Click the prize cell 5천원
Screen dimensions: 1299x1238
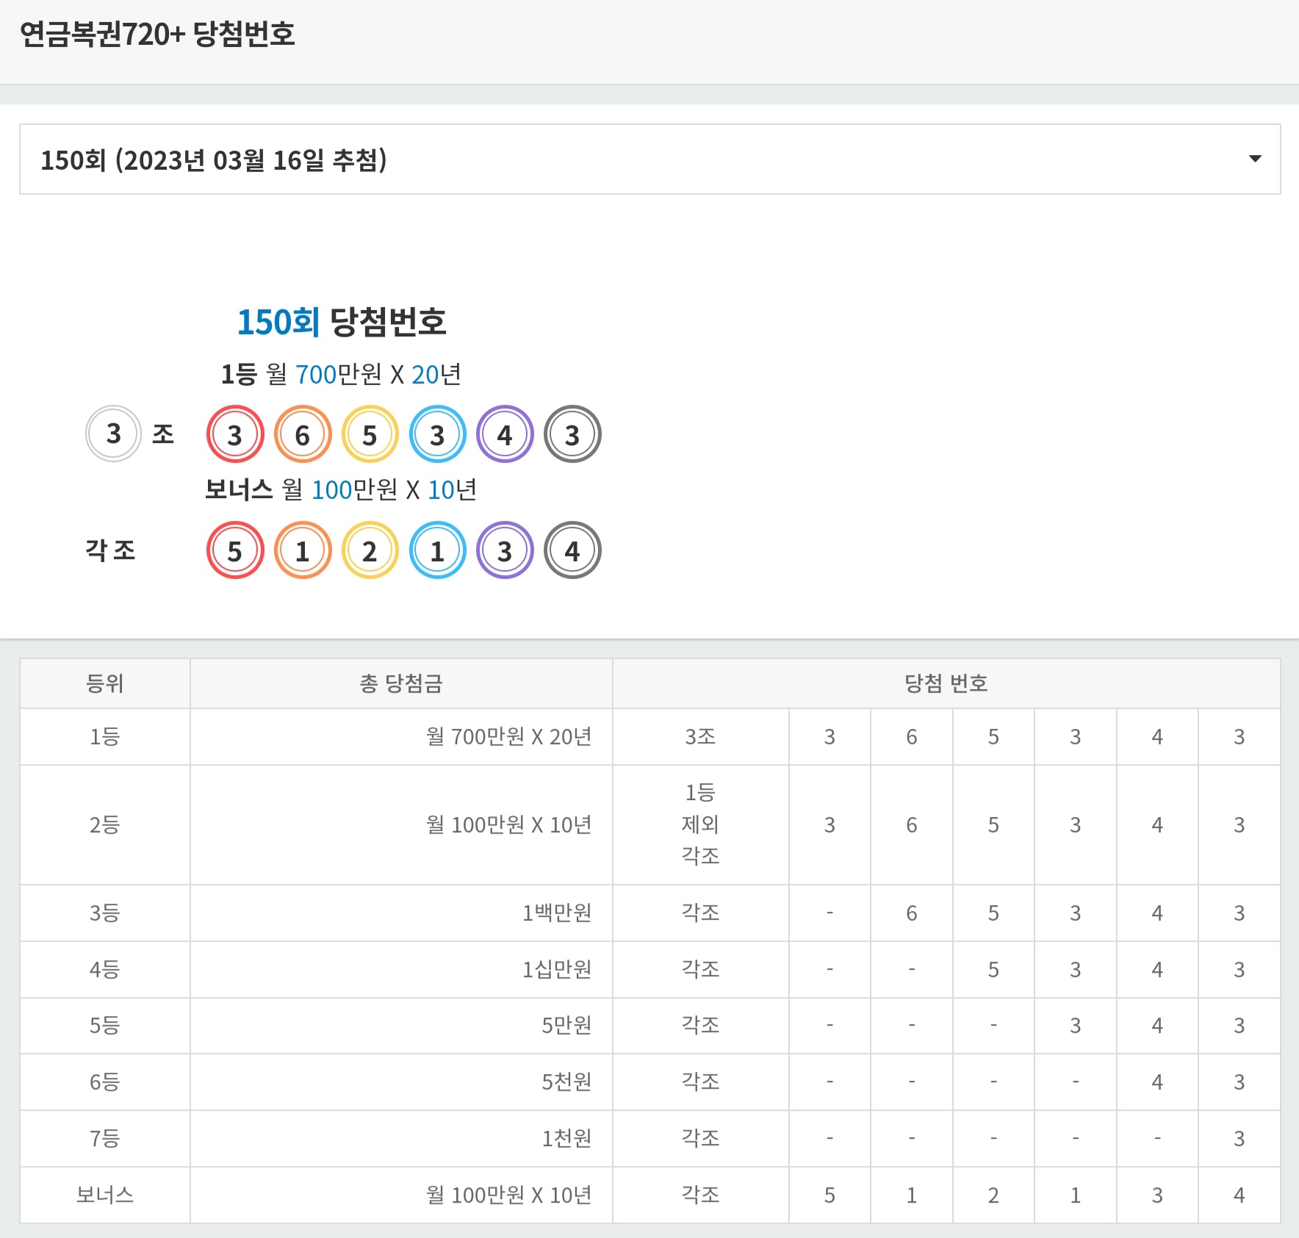click(401, 1082)
